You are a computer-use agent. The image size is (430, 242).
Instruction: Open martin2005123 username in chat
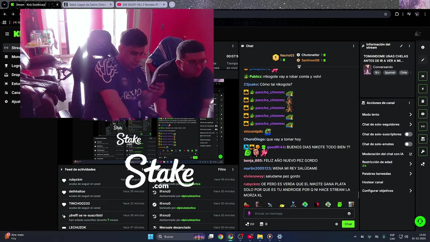coord(257,168)
